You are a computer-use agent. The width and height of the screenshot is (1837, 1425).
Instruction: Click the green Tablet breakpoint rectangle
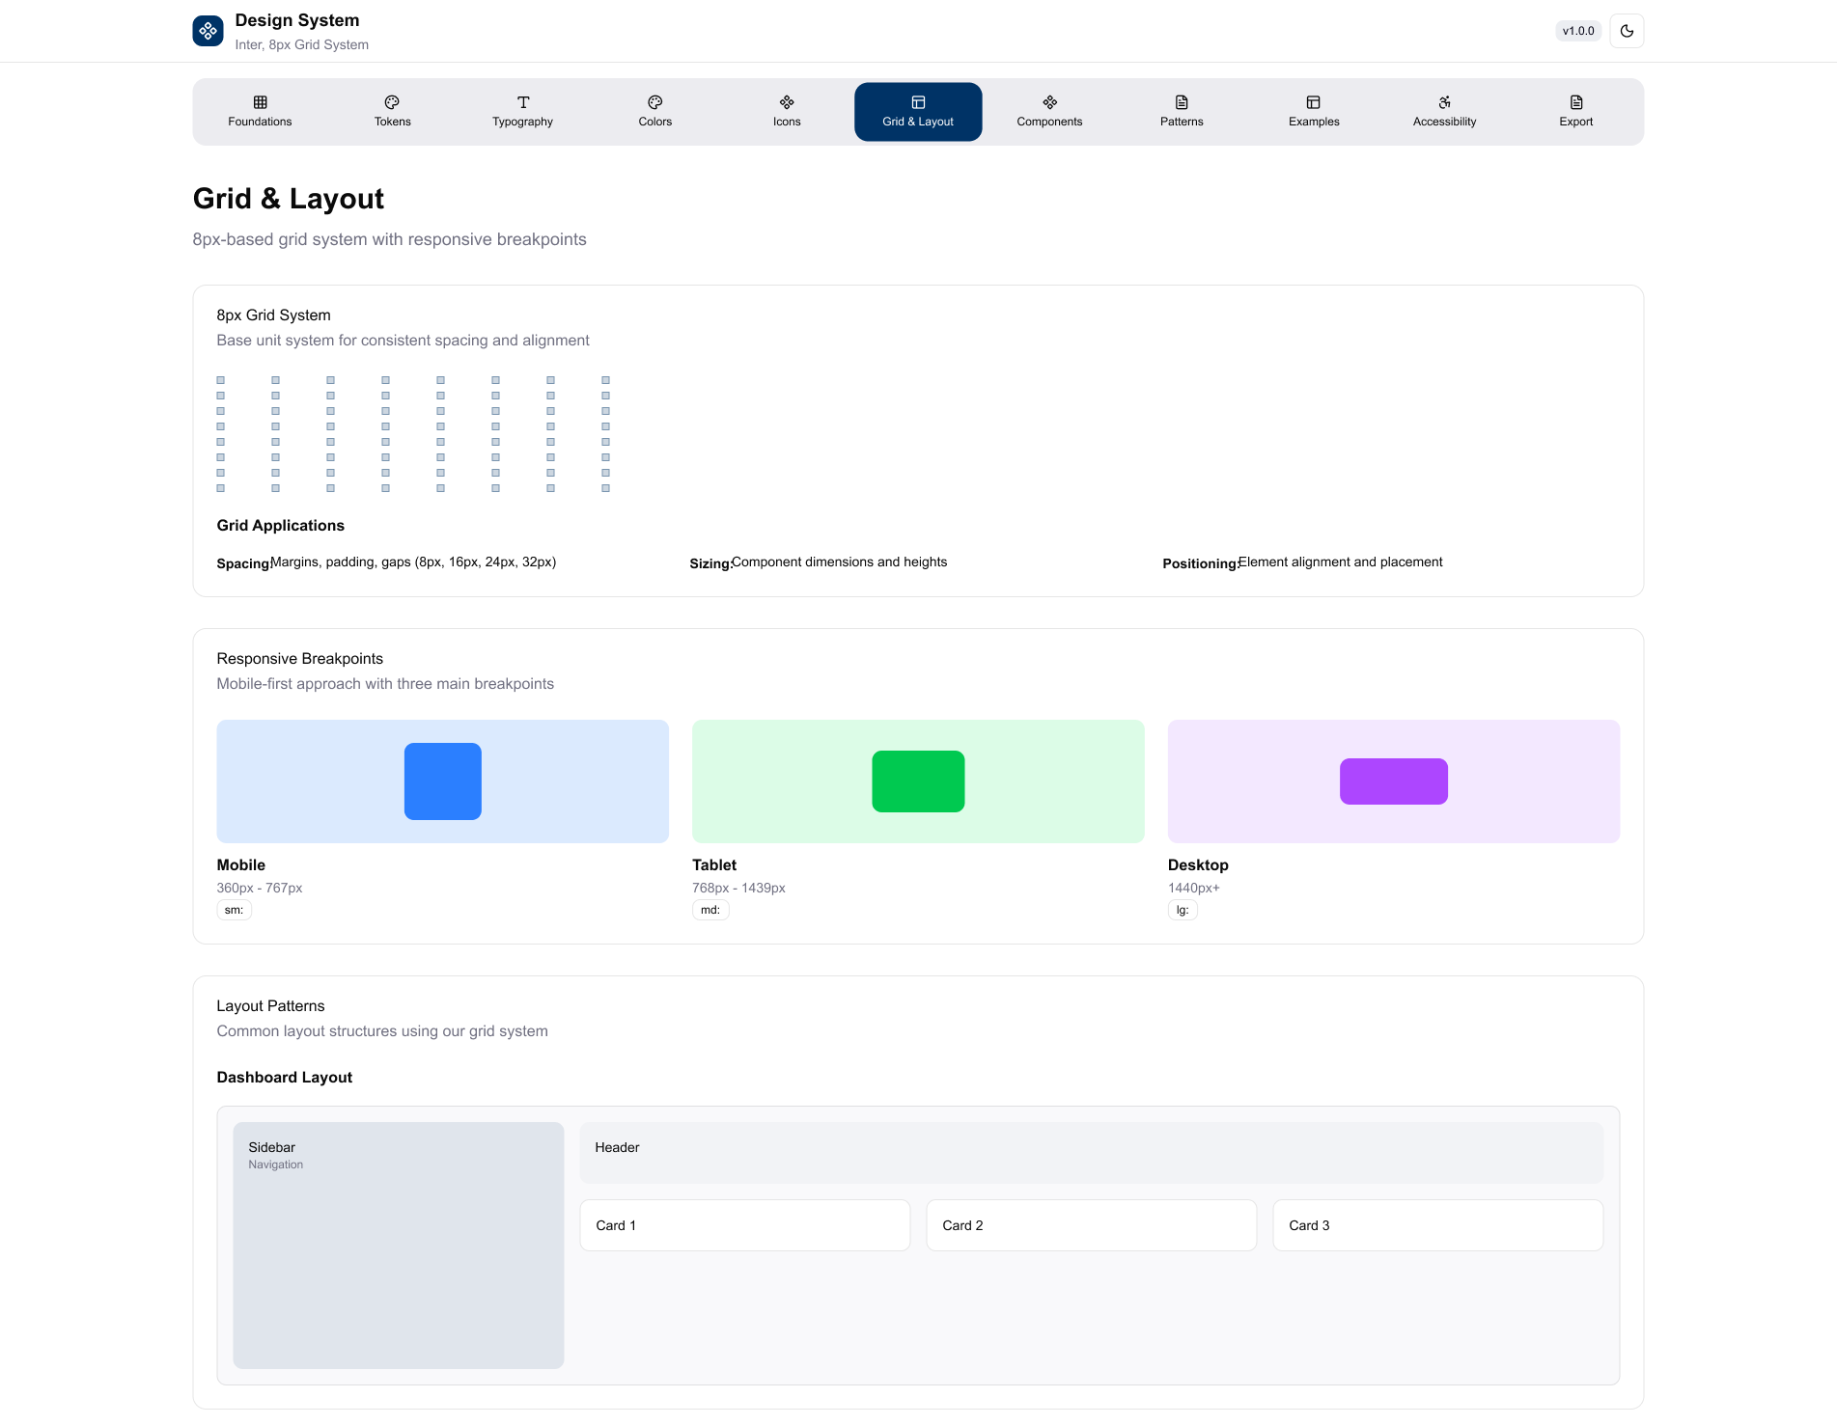click(x=918, y=781)
